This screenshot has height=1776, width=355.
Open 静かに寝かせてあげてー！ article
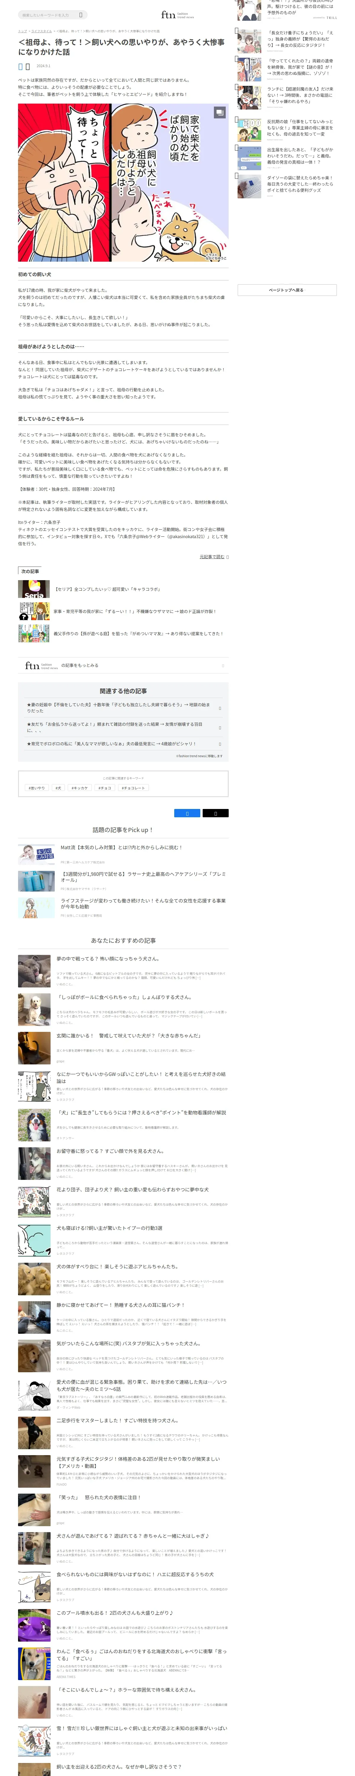[121, 1305]
